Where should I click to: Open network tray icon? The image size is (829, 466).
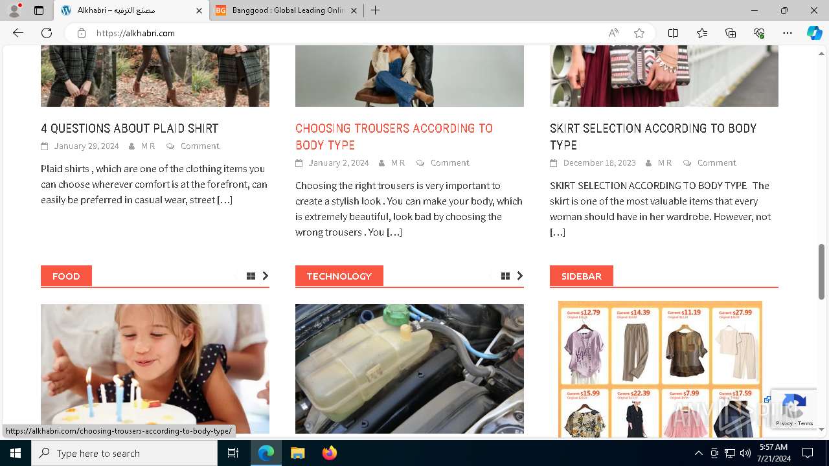[729, 453]
